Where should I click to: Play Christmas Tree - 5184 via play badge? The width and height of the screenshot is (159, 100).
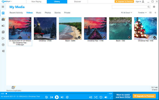(154, 37)
